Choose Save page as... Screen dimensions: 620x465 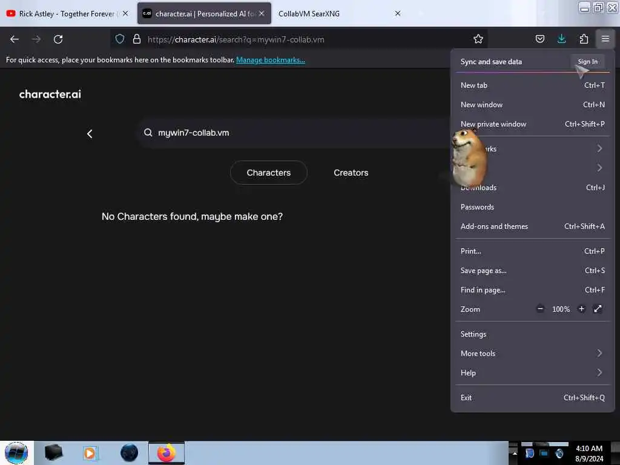pos(532,271)
